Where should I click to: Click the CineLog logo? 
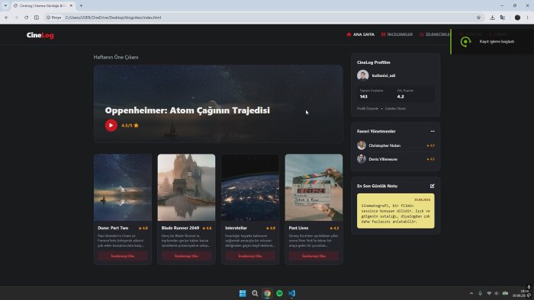pos(40,35)
